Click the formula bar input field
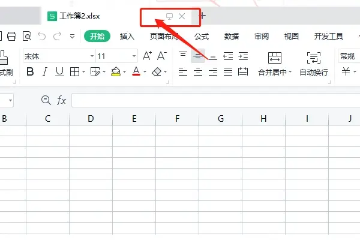 210,100
